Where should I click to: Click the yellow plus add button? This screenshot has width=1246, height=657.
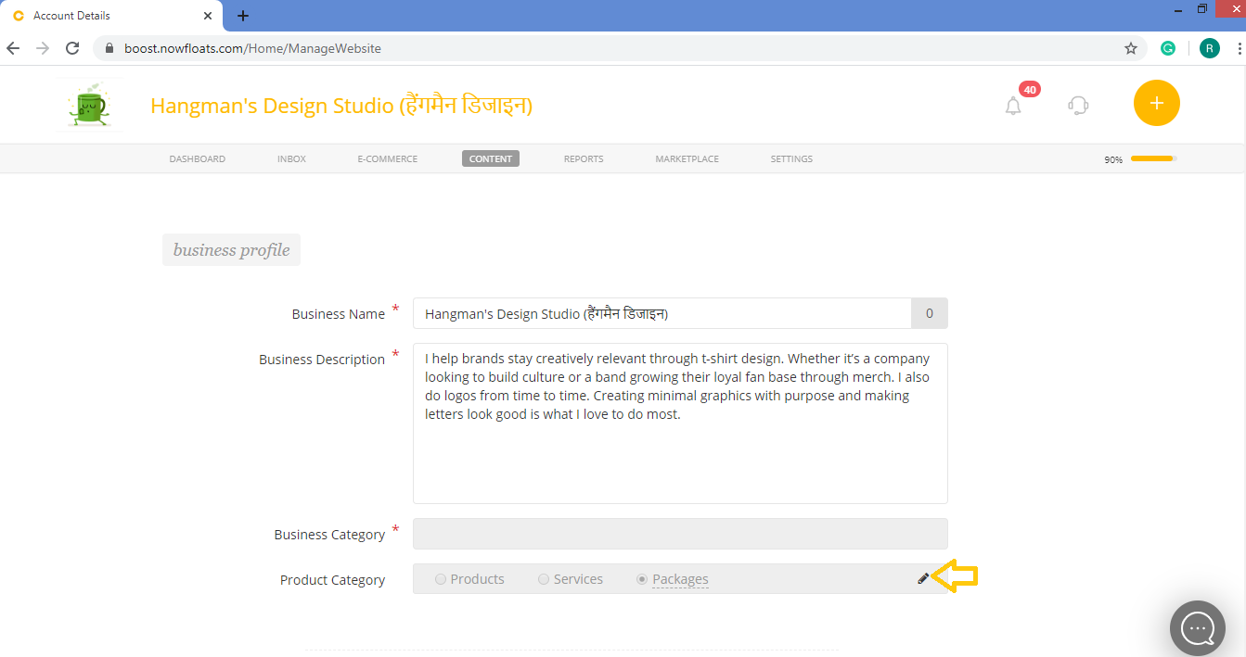coord(1156,103)
